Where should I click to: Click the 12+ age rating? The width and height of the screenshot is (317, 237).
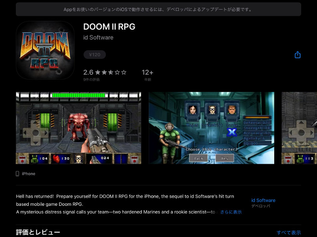pyautogui.click(x=147, y=72)
